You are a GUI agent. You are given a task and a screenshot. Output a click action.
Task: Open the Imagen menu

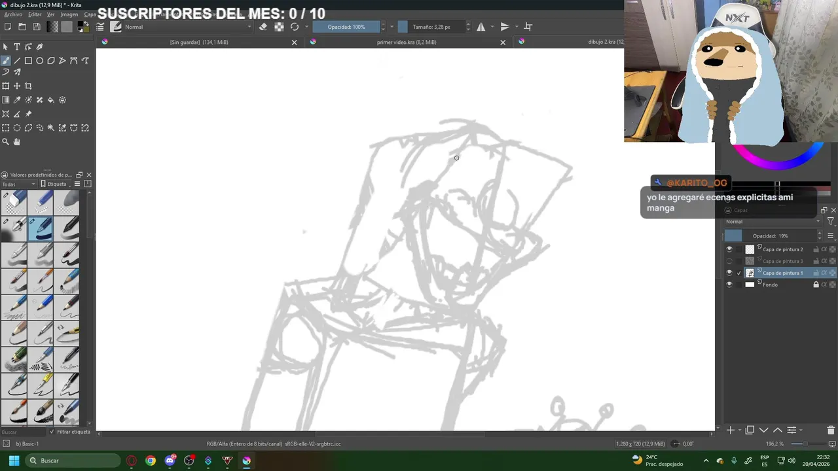point(69,14)
